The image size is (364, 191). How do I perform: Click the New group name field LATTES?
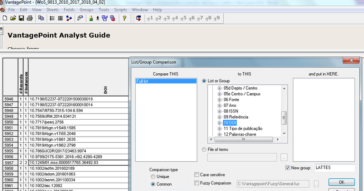(335, 168)
